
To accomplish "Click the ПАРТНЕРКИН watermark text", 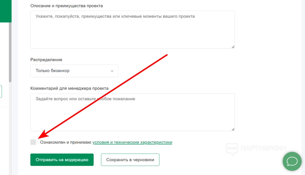I will pyautogui.click(x=263, y=149).
